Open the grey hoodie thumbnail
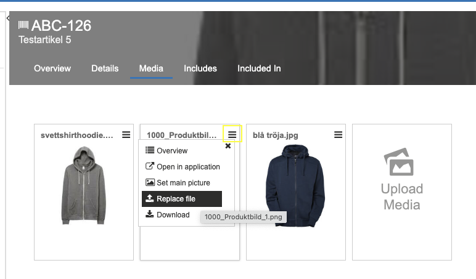 tap(84, 185)
